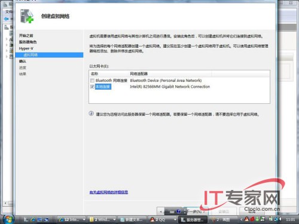Click the 下一步(N) > button
The image size is (299, 224).
pos(196,211)
